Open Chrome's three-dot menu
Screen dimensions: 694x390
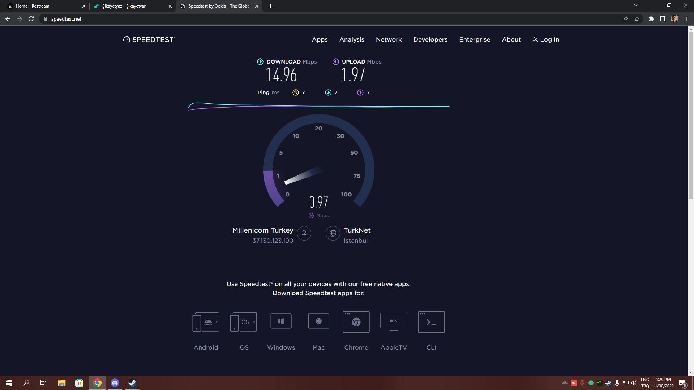pyautogui.click(x=686, y=19)
